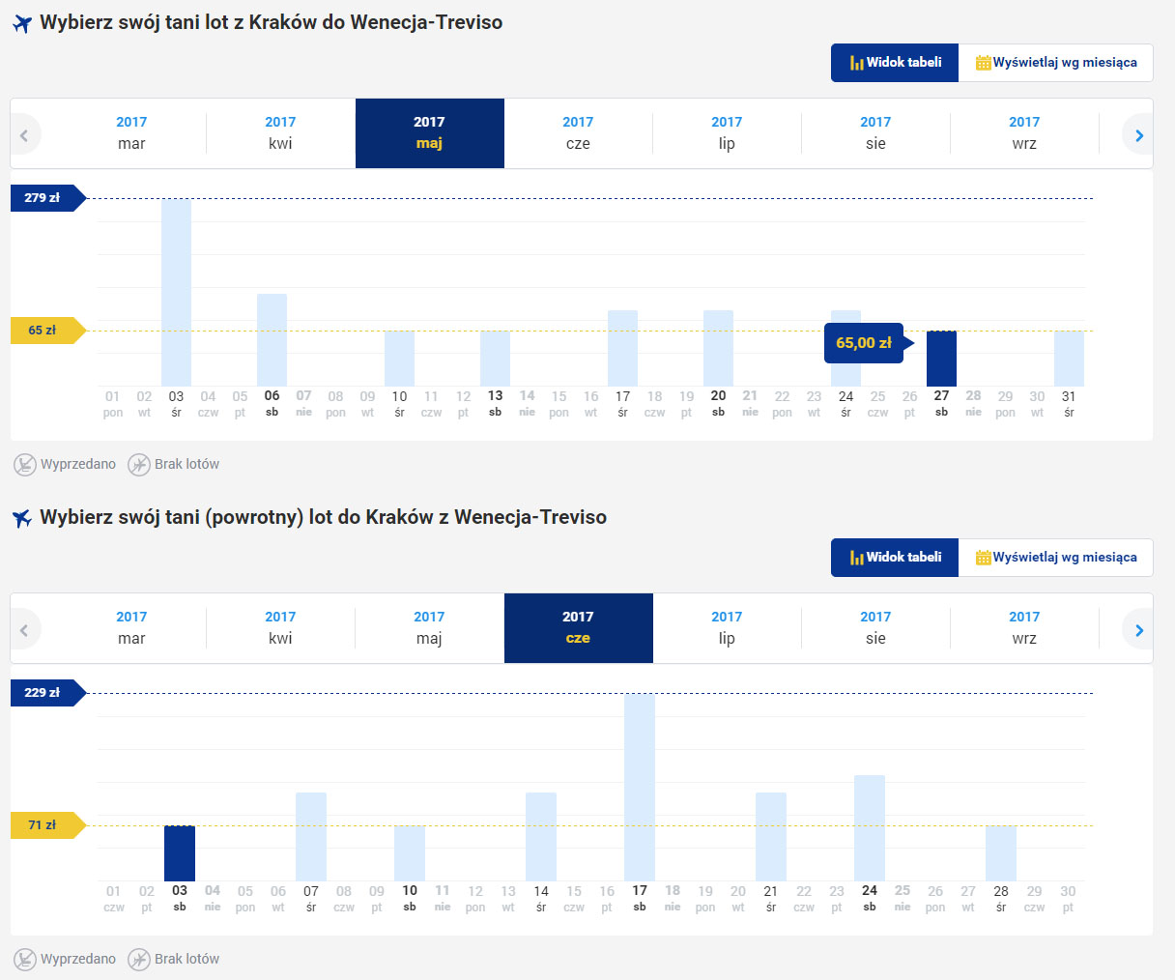Click the Brak lotów icon under outbound chart

point(139,465)
